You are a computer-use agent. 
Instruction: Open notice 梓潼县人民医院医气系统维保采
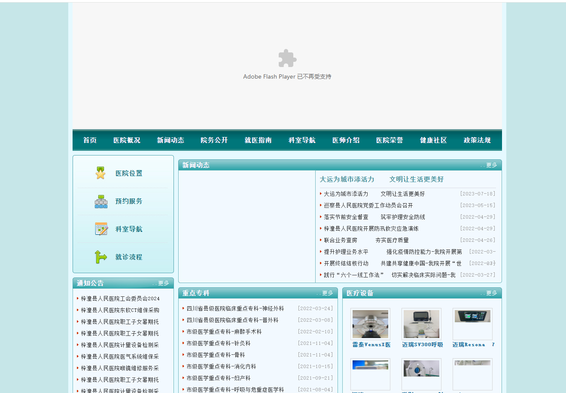pos(120,356)
